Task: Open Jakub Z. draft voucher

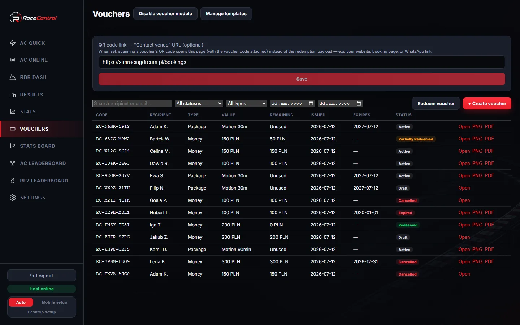Action: coord(464,237)
